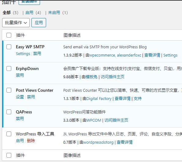The image size is (182, 162).
Task: Click 删除 for WordPress 导入工具
Action: (31, 141)
